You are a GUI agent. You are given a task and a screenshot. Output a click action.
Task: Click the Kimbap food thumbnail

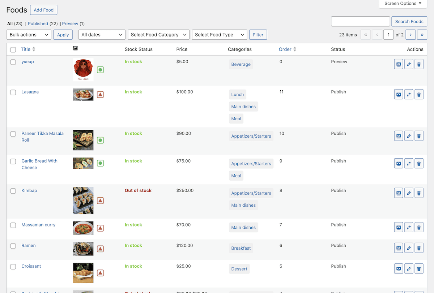(83, 201)
